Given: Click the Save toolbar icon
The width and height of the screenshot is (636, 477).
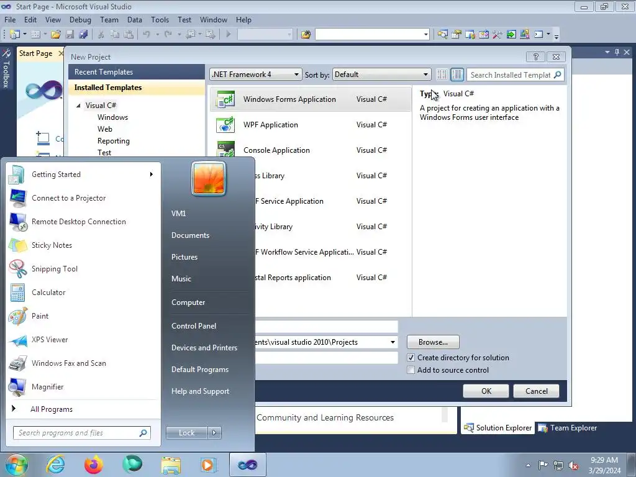Looking at the screenshot, I should (x=70, y=35).
